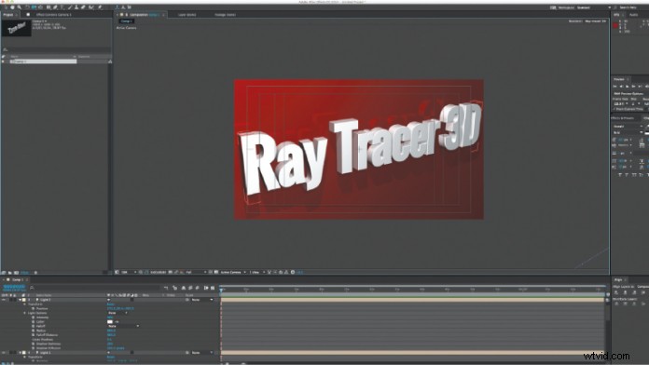This screenshot has height=365, width=649.
Task: Click the Ray-traced 3D renderer button
Action: [595, 20]
